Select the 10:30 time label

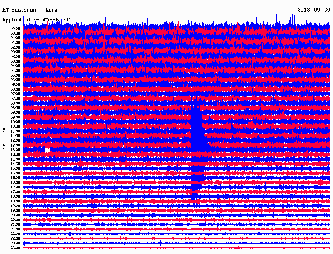click(15, 127)
